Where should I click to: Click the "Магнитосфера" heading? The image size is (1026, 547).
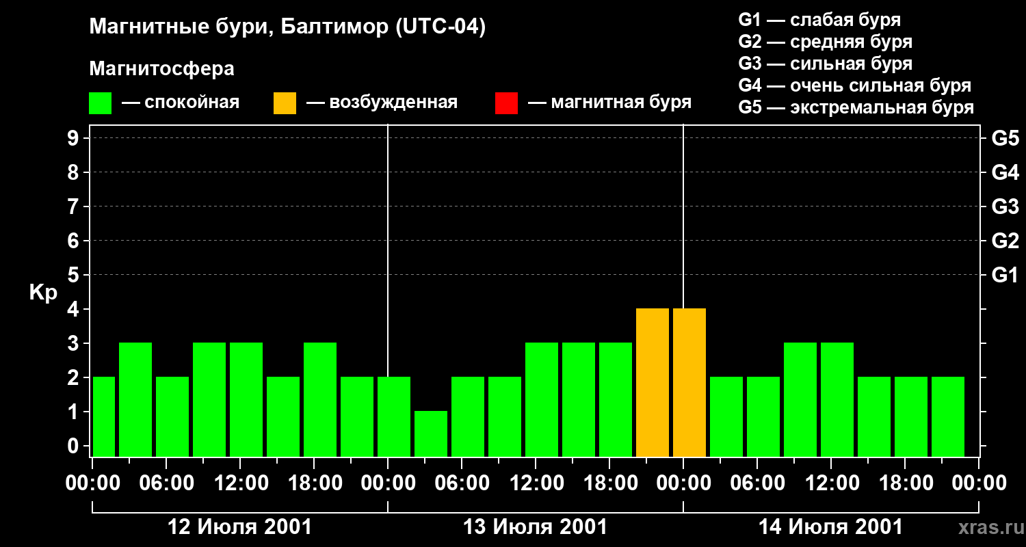point(161,69)
